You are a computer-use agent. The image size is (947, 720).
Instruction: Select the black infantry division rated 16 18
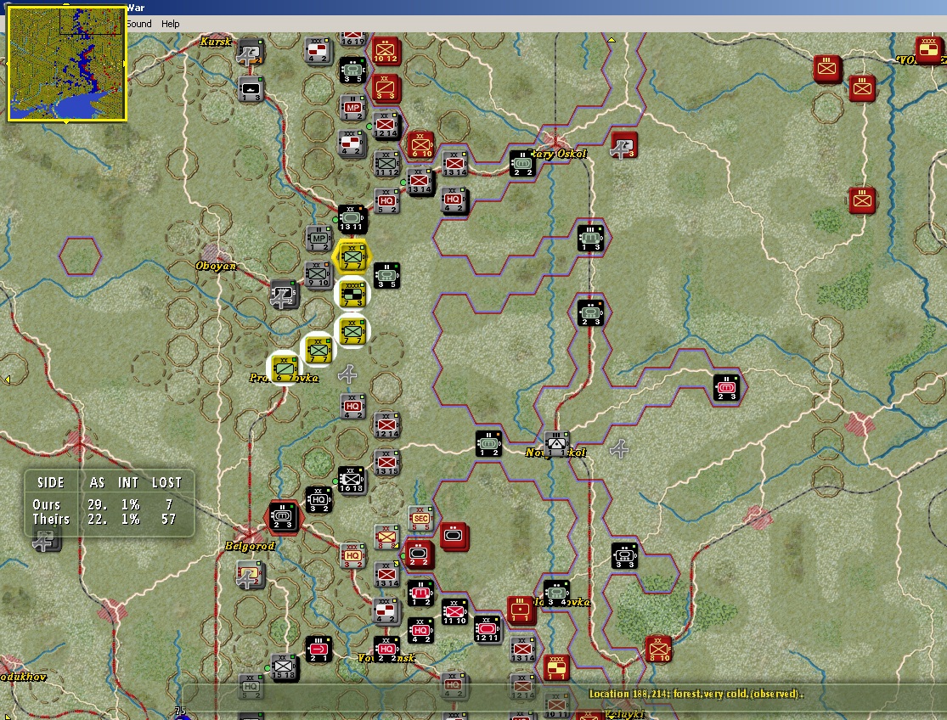tap(352, 480)
